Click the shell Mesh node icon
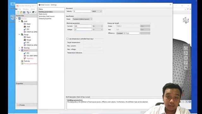 click(x=25, y=24)
